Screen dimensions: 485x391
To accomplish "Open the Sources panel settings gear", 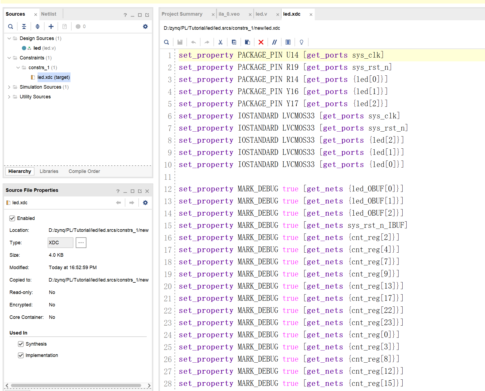I will pyautogui.click(x=145, y=26).
